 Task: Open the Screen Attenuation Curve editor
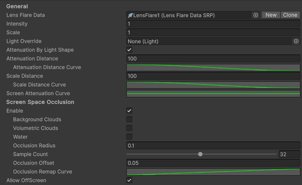213,93
